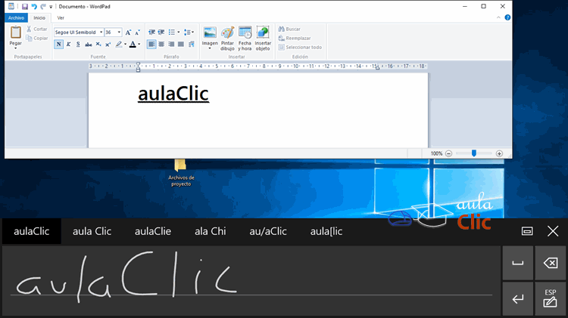Click the zoom slider handle
This screenshot has width=568, height=318.
point(474,153)
